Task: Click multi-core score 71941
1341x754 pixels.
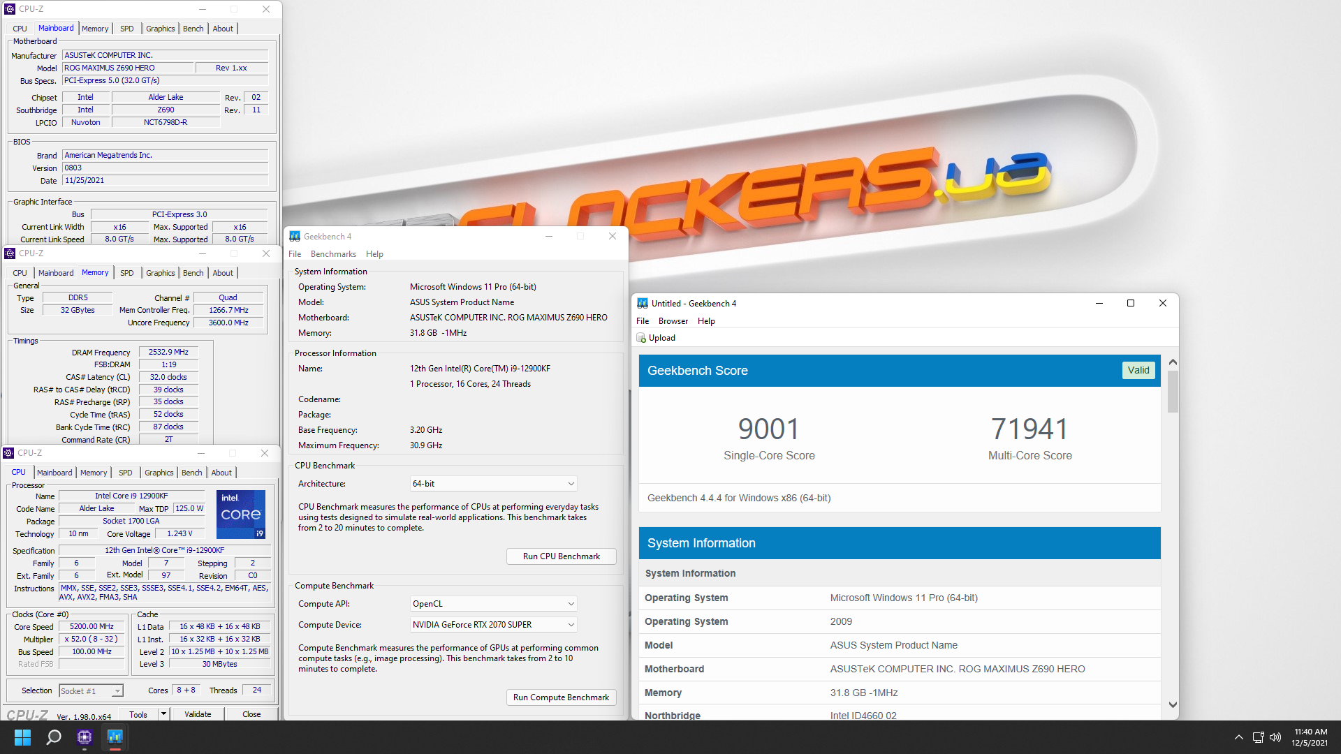Action: (1029, 429)
